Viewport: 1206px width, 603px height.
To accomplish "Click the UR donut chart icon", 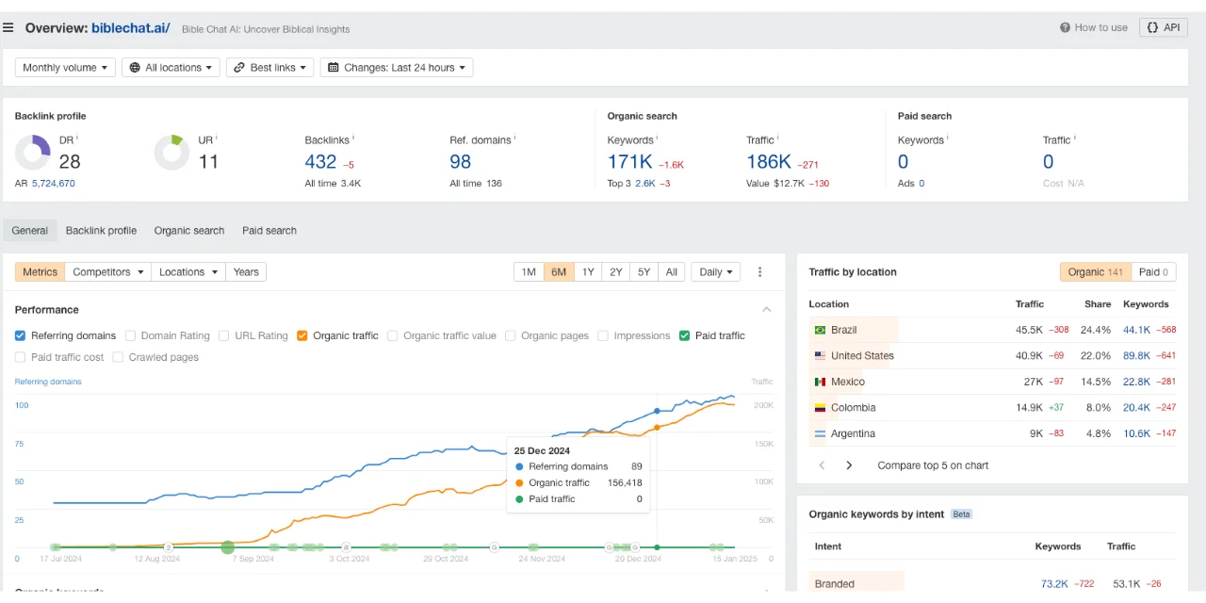I will click(x=171, y=153).
